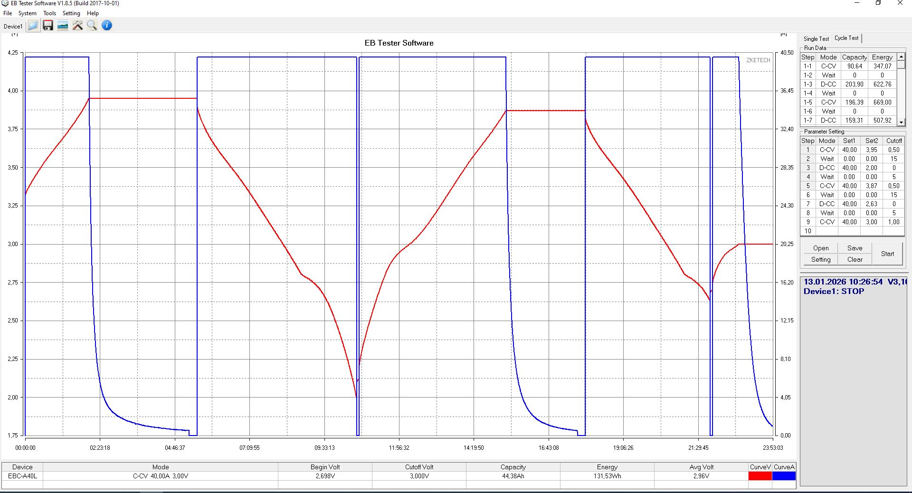This screenshot has height=493, width=912.
Task: Click the magnifying glass toolbar icon
Action: tap(92, 26)
